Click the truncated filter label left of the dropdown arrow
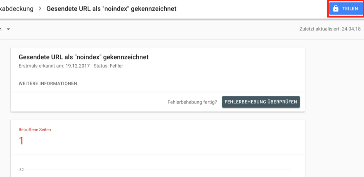 tap(1, 29)
